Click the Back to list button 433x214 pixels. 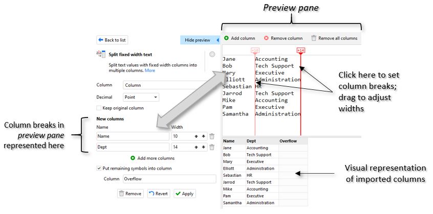[x=112, y=40]
